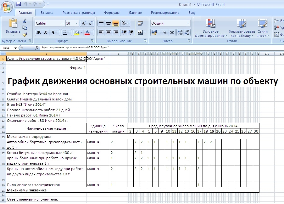Increase font size with large A
284x204 pixels.
click(x=83, y=23)
